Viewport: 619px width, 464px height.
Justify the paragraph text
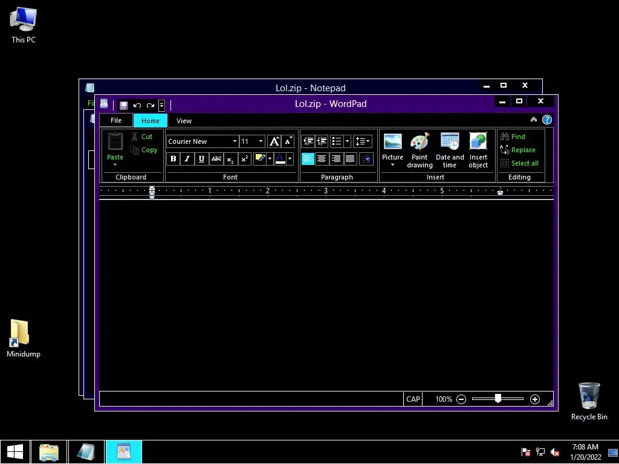pyautogui.click(x=350, y=159)
